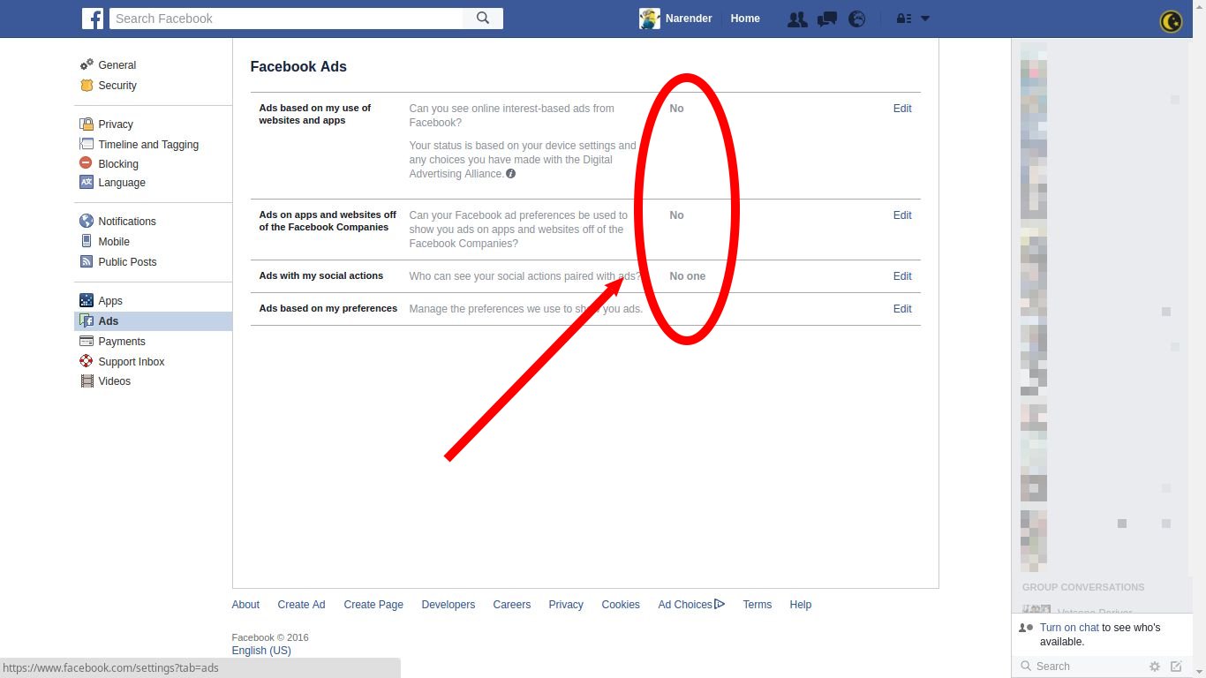Click the Facebook logo icon
Viewport: 1206px width, 678px height.
(x=93, y=19)
